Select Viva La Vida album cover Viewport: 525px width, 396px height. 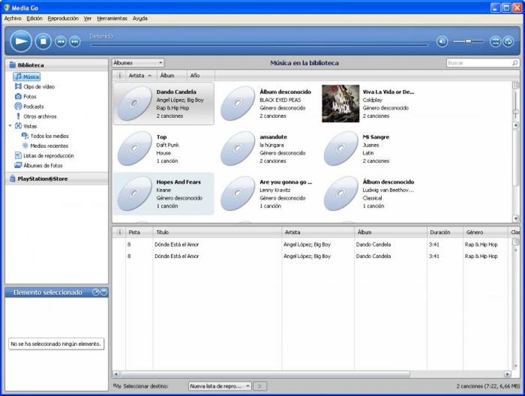click(x=341, y=104)
